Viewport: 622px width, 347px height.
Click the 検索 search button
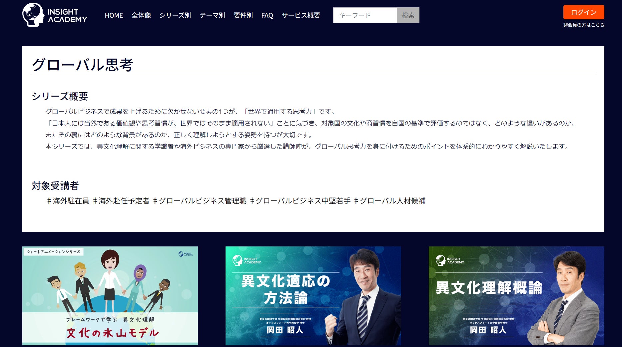tap(408, 15)
